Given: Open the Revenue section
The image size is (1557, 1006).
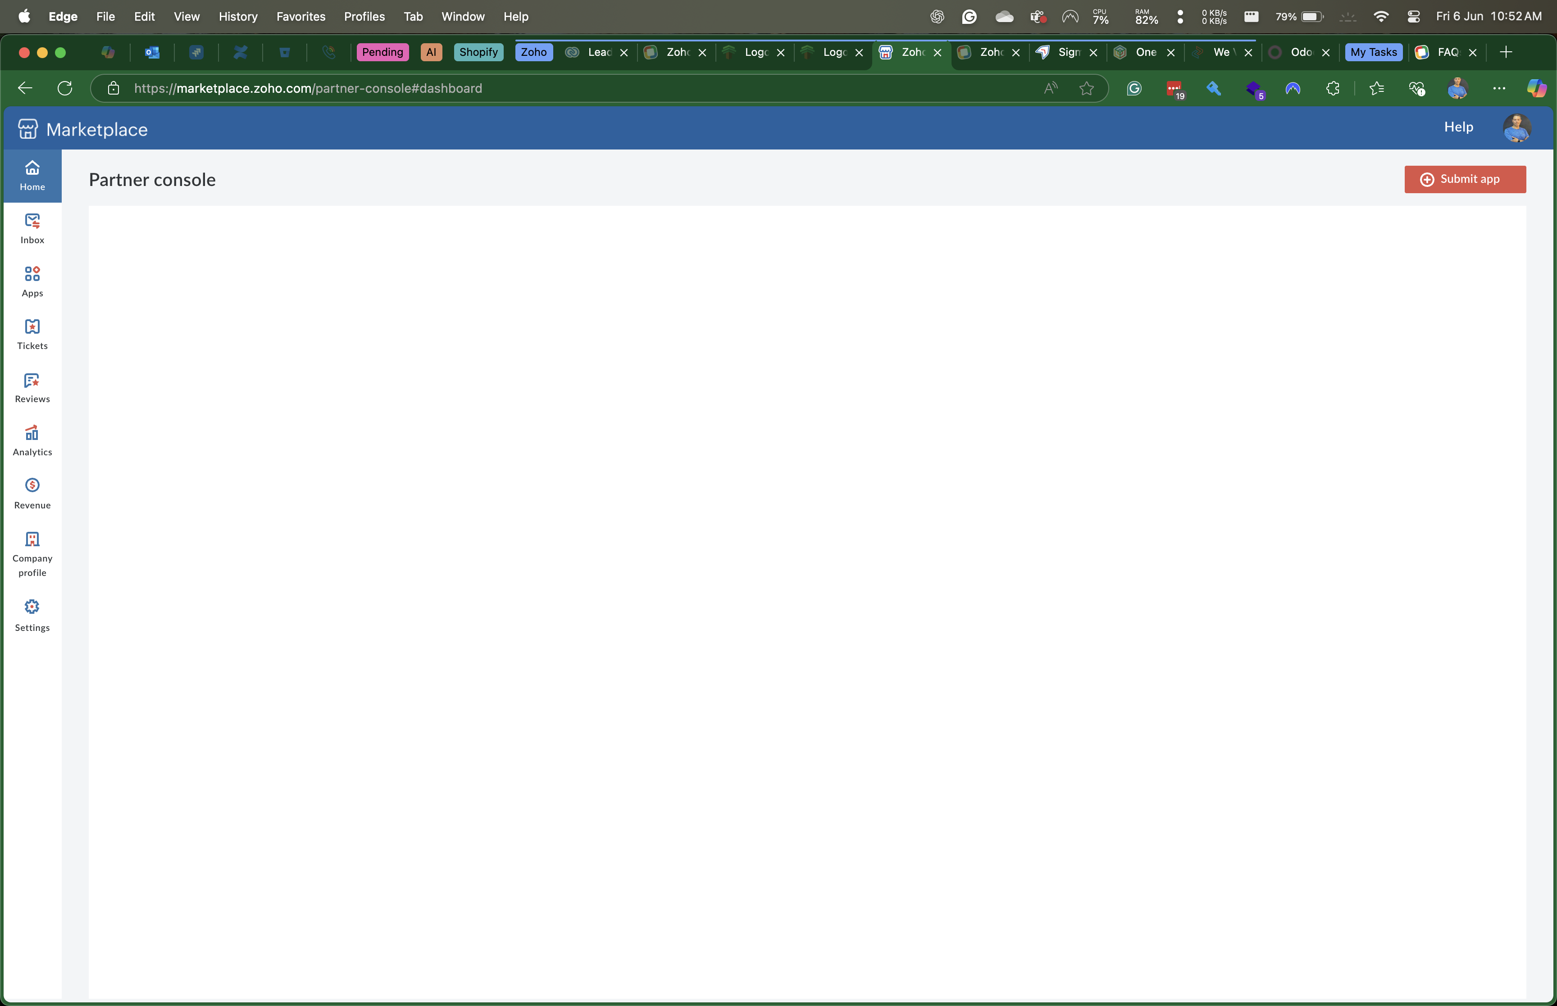Looking at the screenshot, I should coord(32,493).
